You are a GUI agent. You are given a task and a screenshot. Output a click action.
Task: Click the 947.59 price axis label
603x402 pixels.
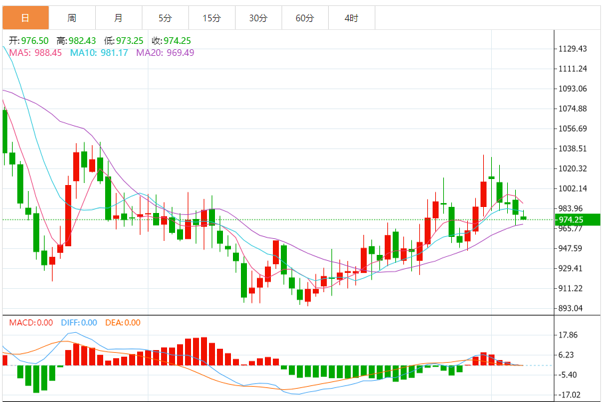[570, 248]
